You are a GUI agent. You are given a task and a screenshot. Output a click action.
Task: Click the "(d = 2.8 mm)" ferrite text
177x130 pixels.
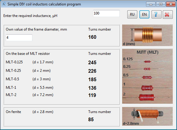pyautogui.click(x=43, y=112)
